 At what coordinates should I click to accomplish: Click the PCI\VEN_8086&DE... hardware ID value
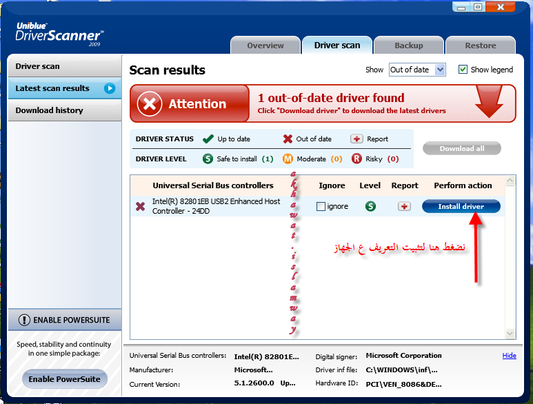point(403,385)
